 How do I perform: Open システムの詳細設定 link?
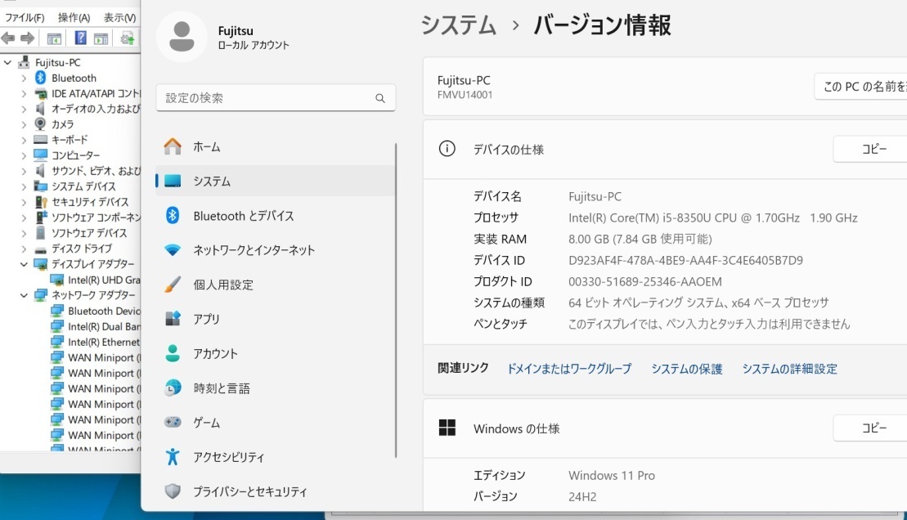(789, 369)
